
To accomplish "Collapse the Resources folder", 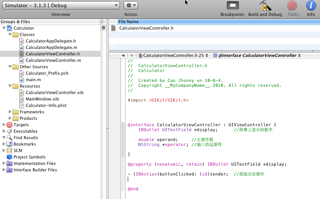I will pyautogui.click(x=10, y=86).
